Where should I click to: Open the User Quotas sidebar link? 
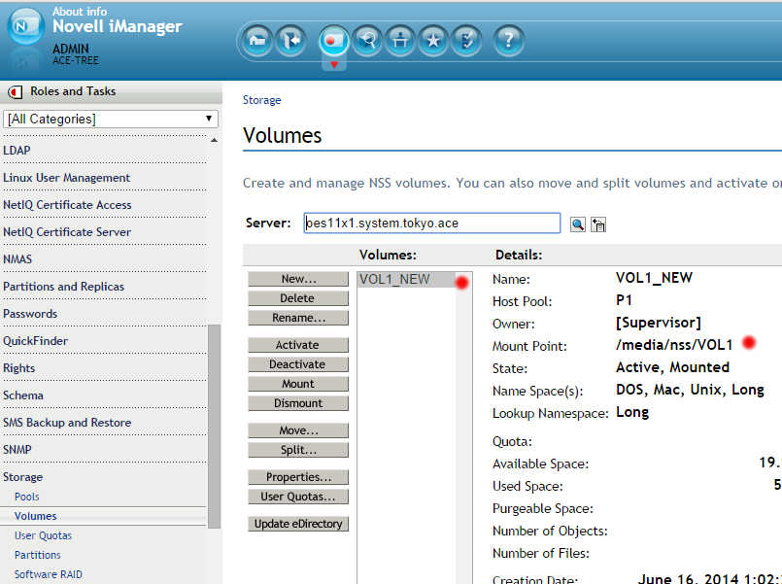[x=43, y=535]
